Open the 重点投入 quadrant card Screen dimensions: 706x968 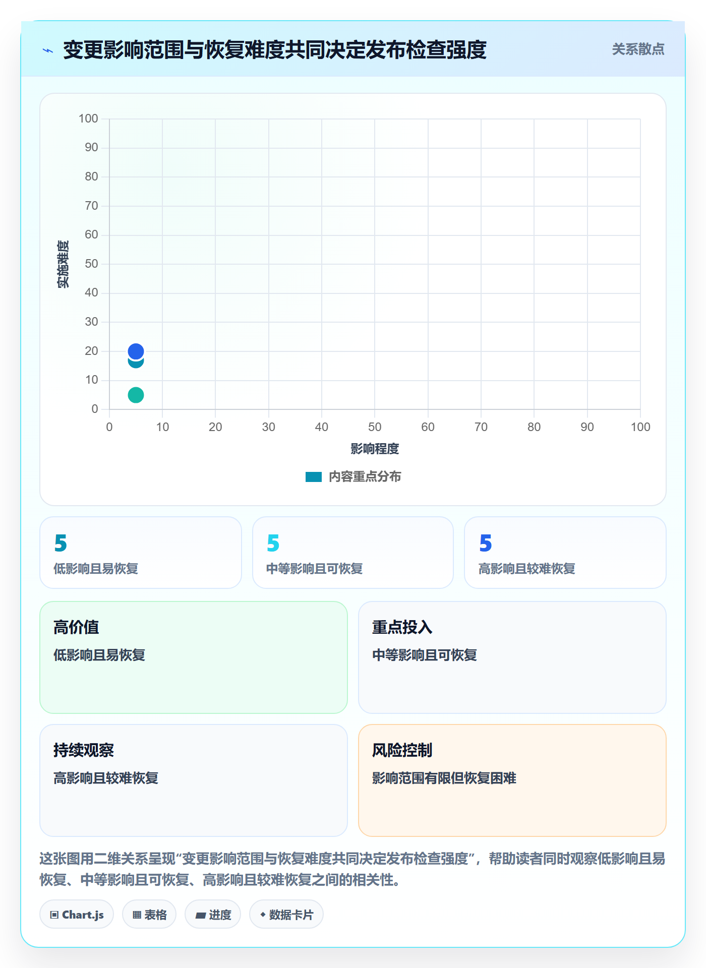point(512,657)
